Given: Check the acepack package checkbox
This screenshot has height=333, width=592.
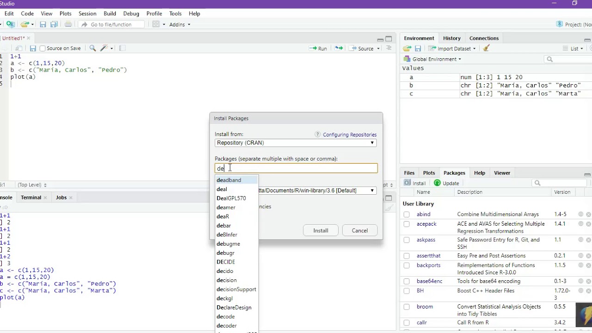Looking at the screenshot, I should click(x=407, y=224).
